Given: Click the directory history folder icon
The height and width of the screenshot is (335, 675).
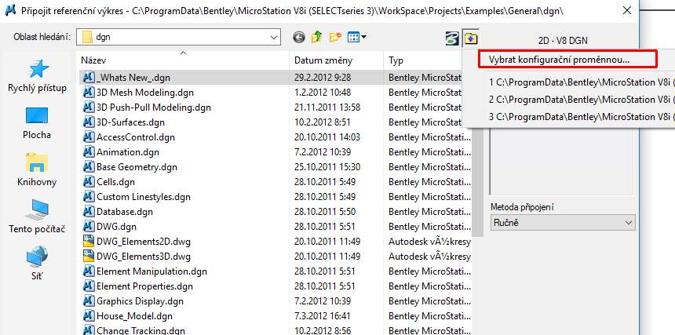Looking at the screenshot, I should tap(471, 38).
